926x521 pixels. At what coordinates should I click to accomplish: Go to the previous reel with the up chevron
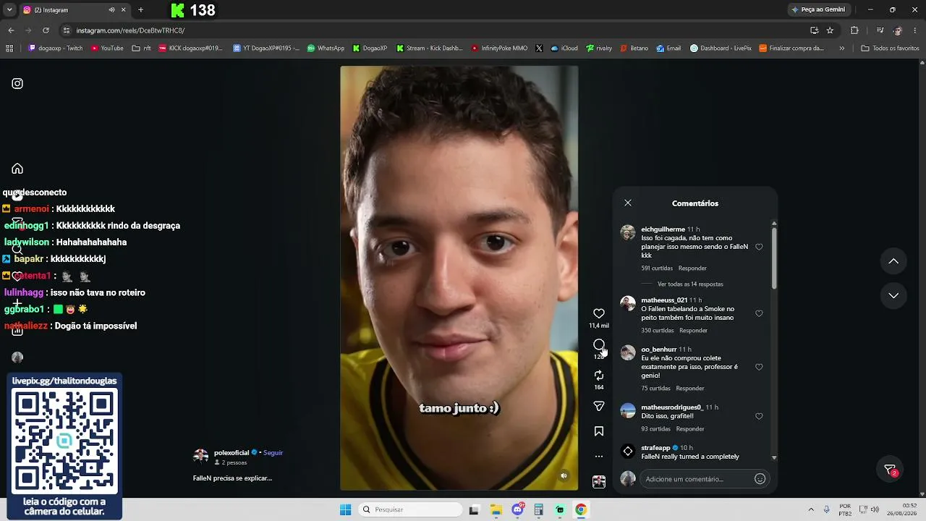(x=893, y=261)
